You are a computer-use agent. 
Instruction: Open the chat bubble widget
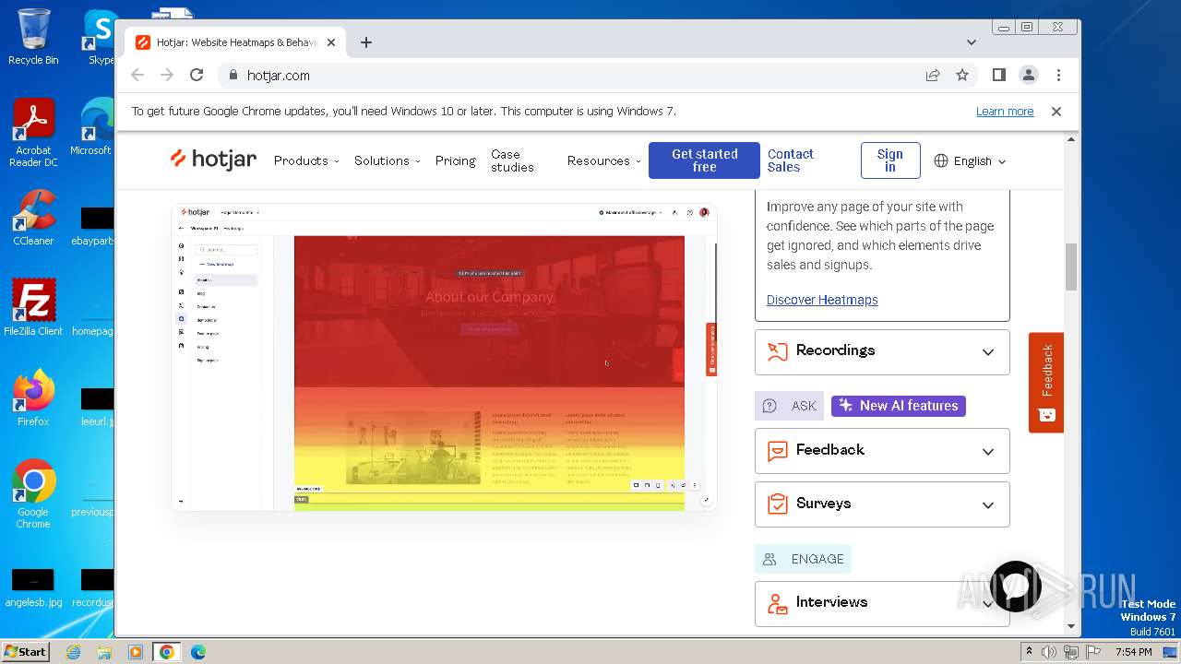coord(1015,587)
